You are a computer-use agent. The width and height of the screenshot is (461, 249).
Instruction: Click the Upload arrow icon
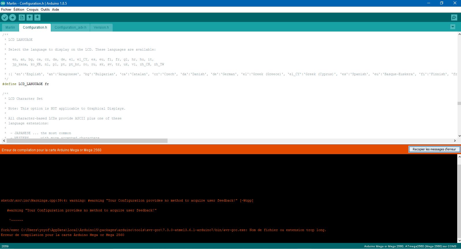click(x=12, y=18)
